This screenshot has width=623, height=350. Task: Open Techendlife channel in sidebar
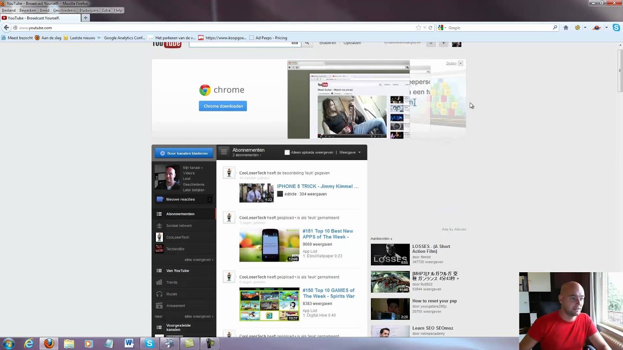pos(175,249)
